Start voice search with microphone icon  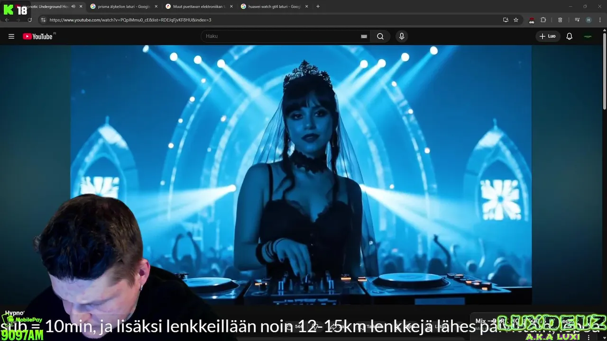pyautogui.click(x=402, y=36)
